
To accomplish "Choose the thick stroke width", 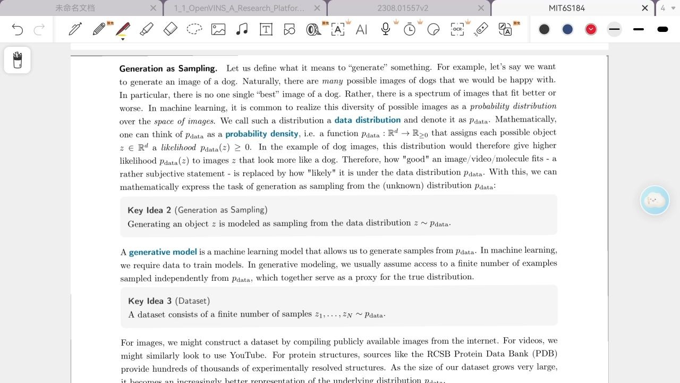I will (662, 29).
